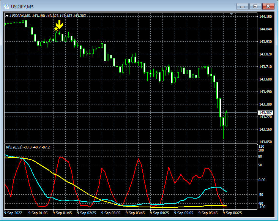
Task: Click the 144.150 price scale value
Action: (x=265, y=17)
